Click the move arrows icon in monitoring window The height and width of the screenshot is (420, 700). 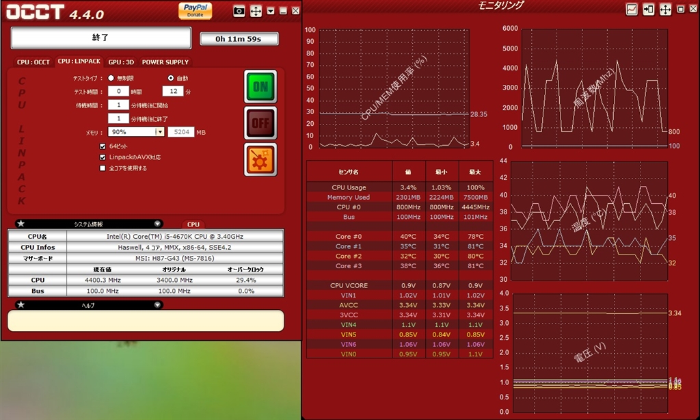coord(666,10)
